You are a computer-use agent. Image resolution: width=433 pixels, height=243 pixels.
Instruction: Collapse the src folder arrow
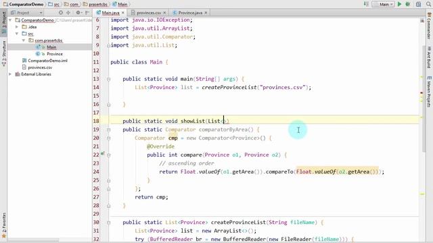pyautogui.click(x=17, y=34)
